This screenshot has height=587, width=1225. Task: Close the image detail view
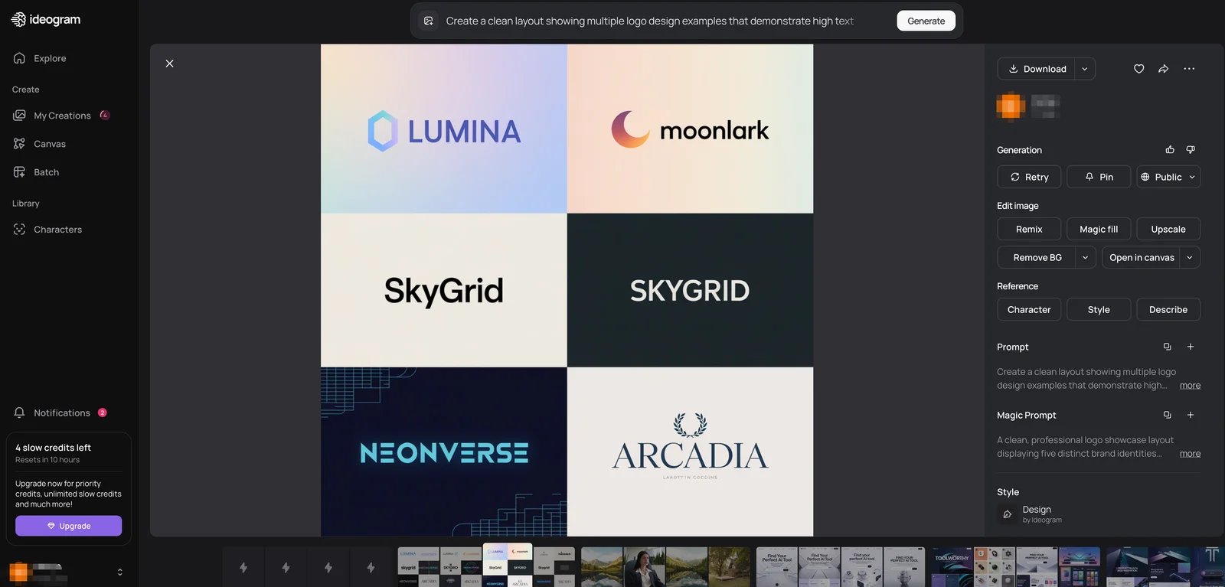click(170, 64)
